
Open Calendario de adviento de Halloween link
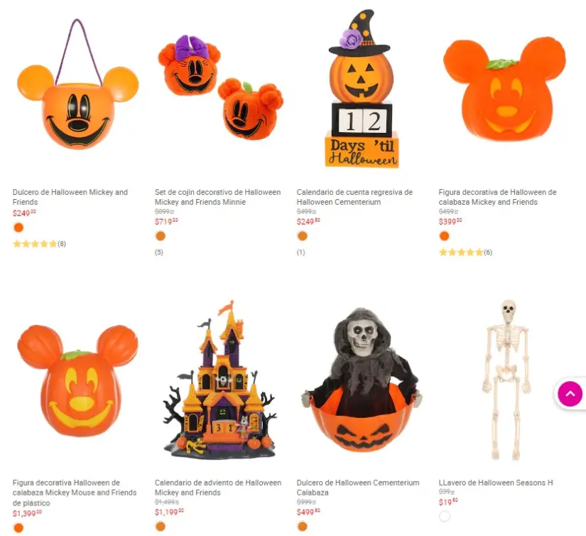[218, 488]
